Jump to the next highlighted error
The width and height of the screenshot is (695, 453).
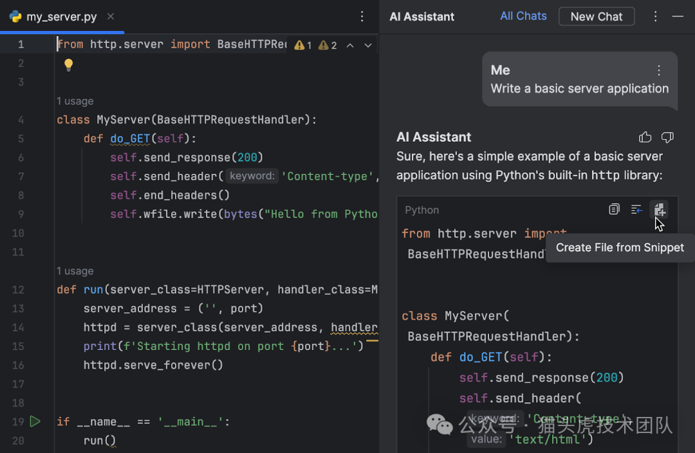pyautogui.click(x=368, y=45)
